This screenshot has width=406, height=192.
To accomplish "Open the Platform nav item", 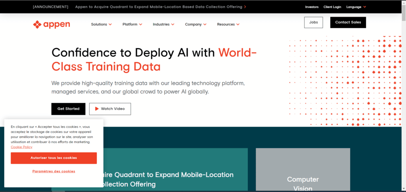I will point(130,24).
